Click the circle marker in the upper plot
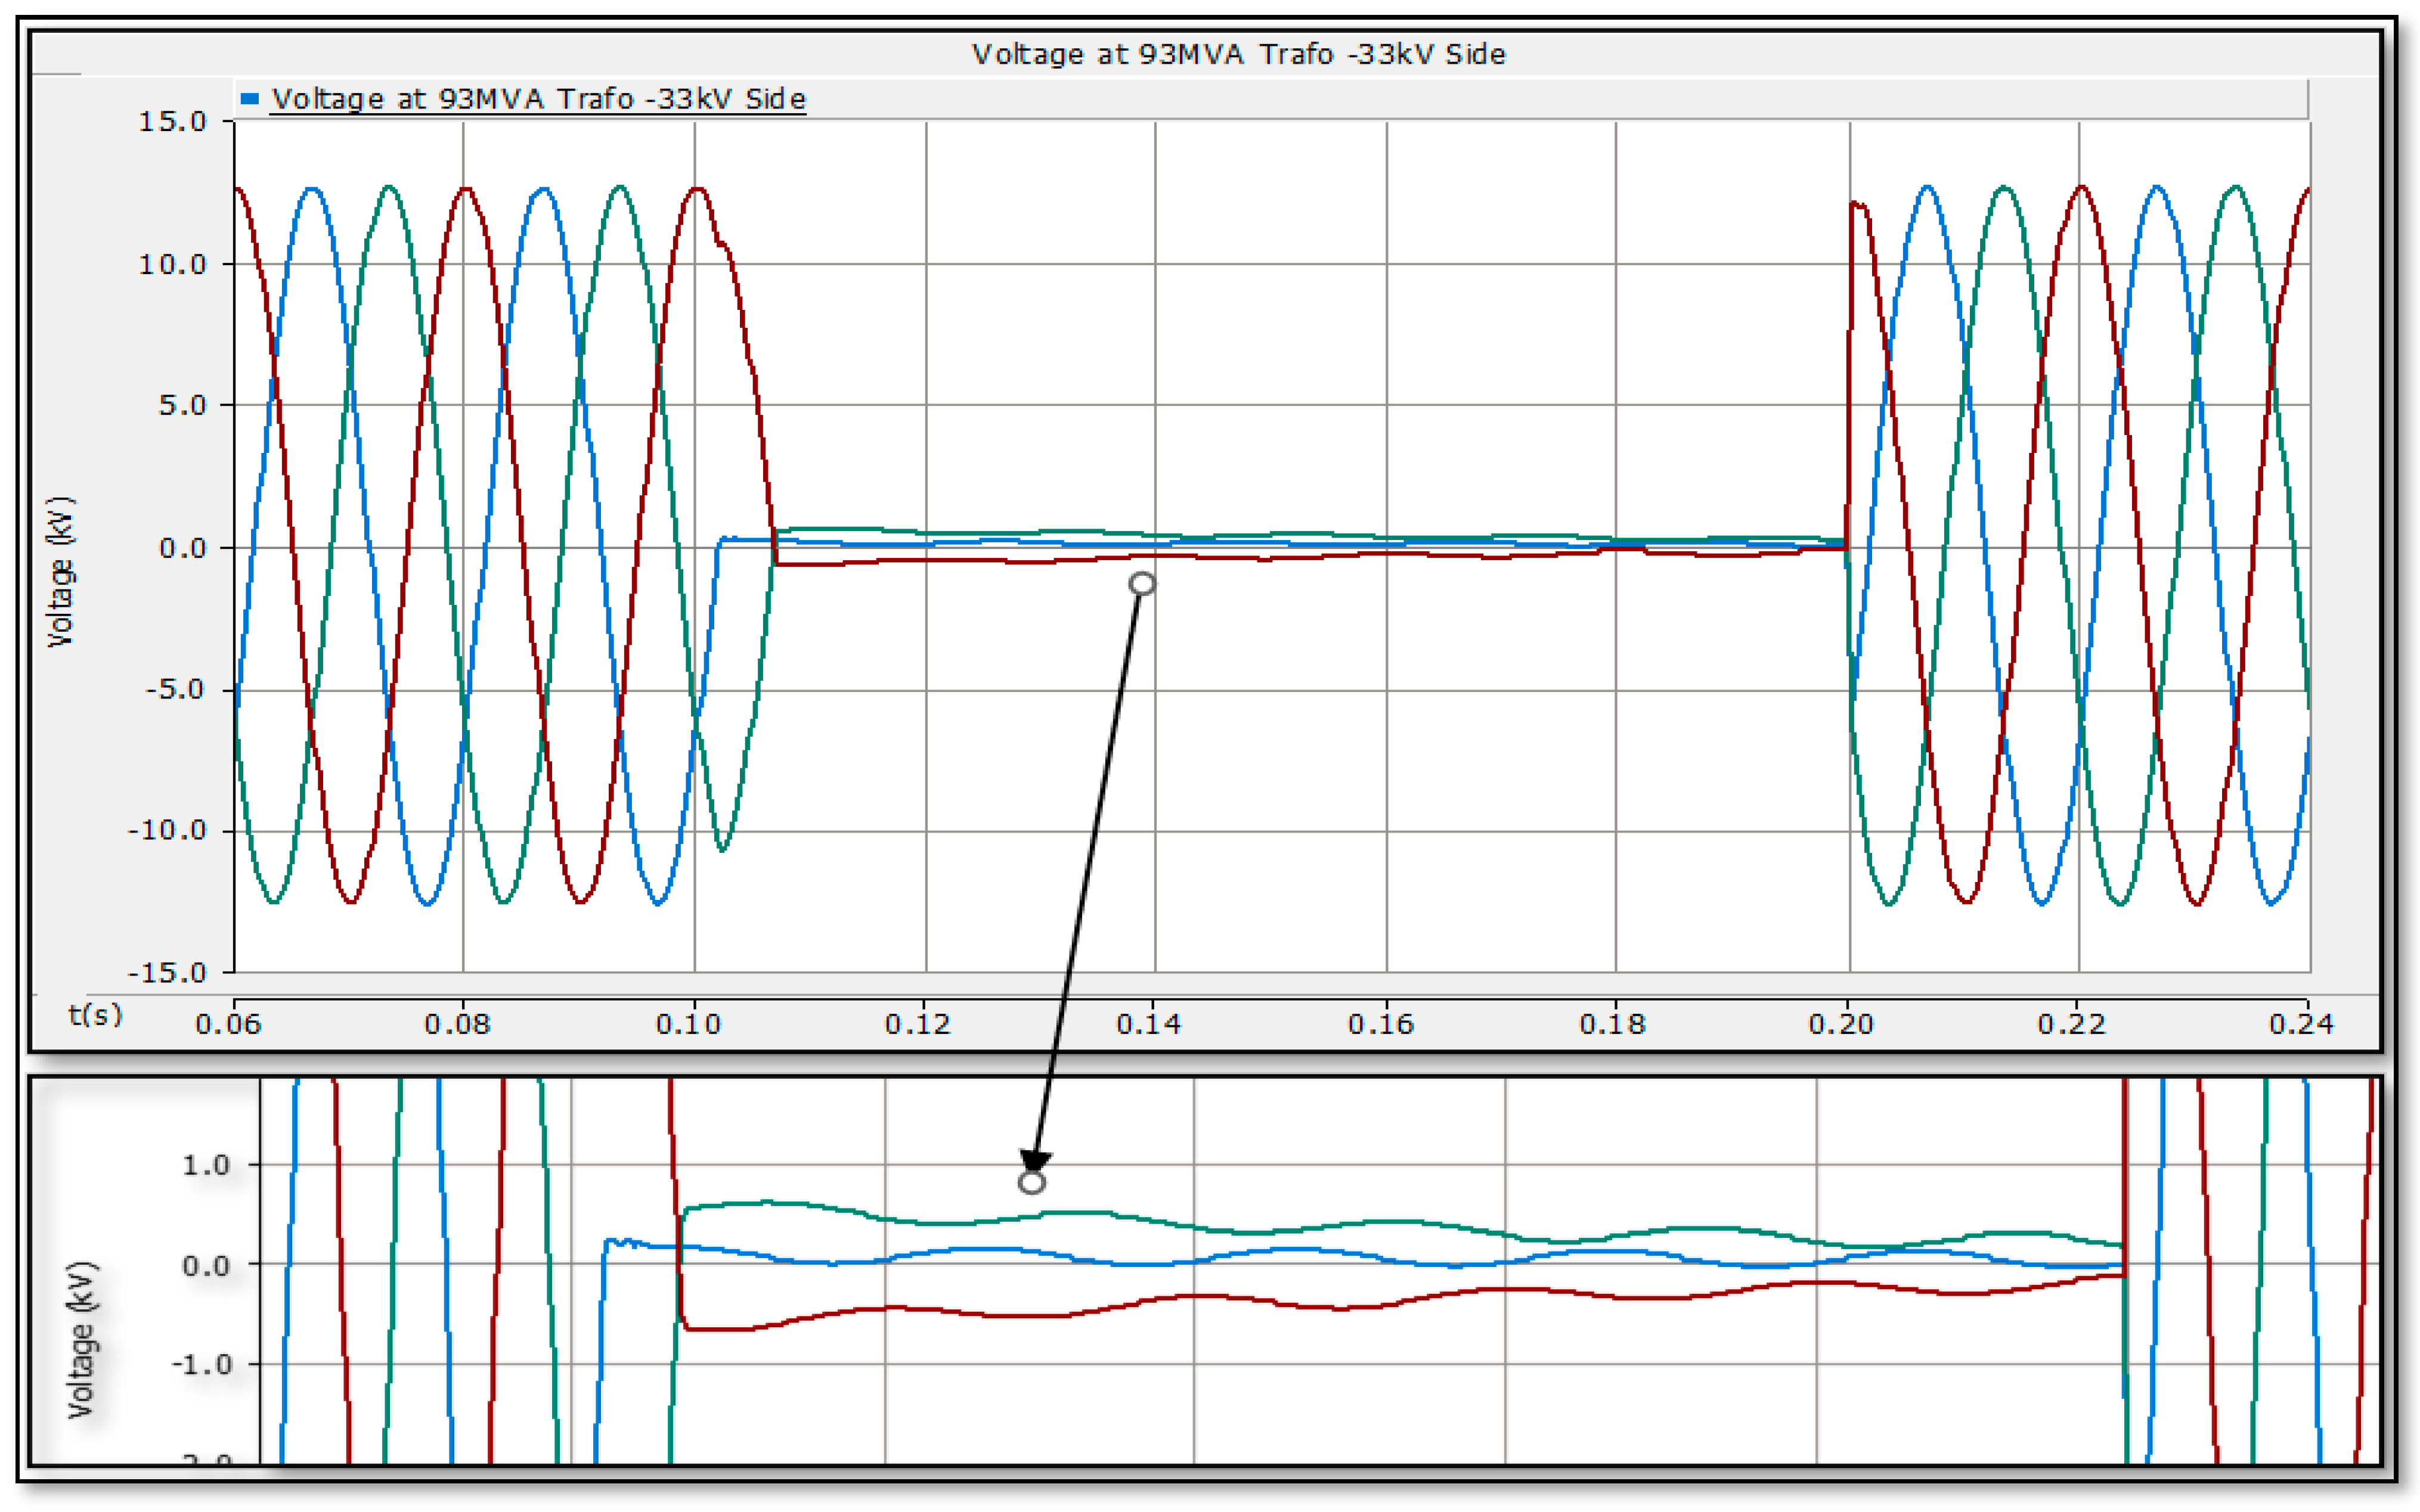The height and width of the screenshot is (1512, 2420). [x=1142, y=583]
